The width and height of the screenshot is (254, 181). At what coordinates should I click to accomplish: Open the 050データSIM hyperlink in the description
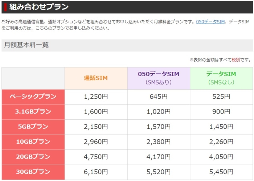click(210, 22)
